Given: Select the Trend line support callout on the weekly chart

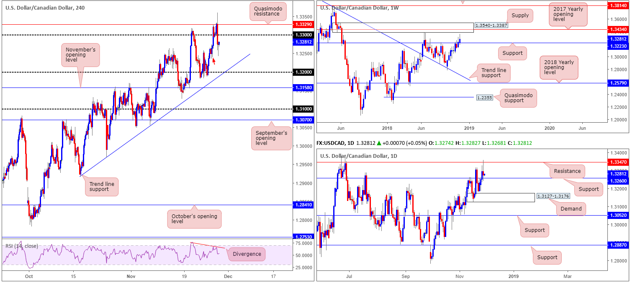Looking at the screenshot, I should coord(494,72).
